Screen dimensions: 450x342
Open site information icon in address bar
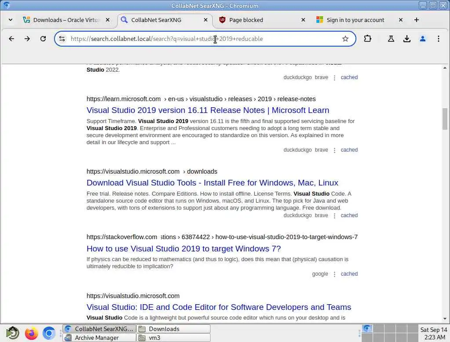click(62, 39)
